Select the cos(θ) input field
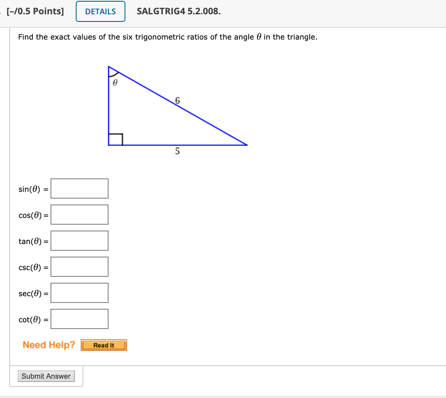This screenshot has width=446, height=398. pyautogui.click(x=79, y=215)
